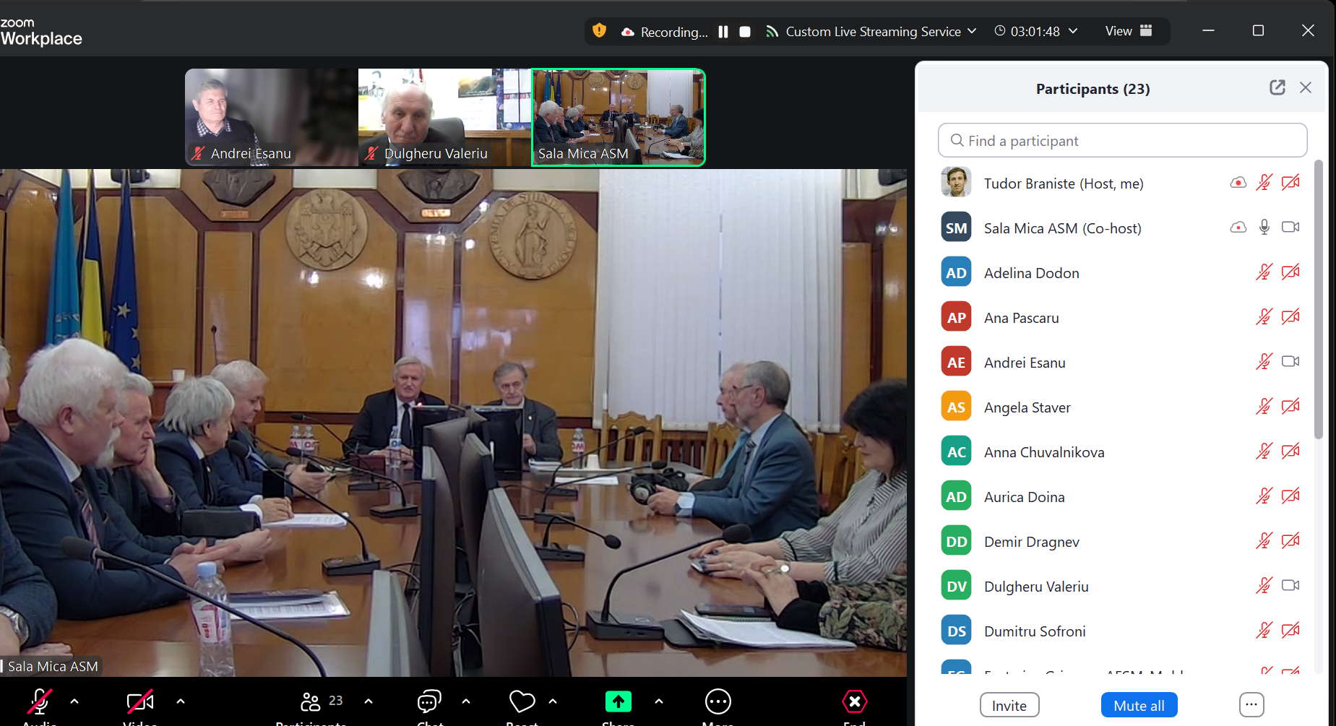1336x726 pixels.
Task: Click the End meeting icon
Action: pyautogui.click(x=854, y=701)
